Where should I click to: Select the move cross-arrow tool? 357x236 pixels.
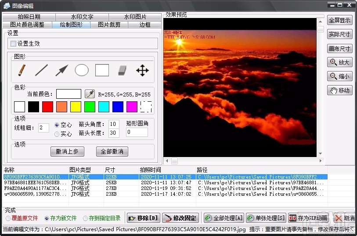143,70
